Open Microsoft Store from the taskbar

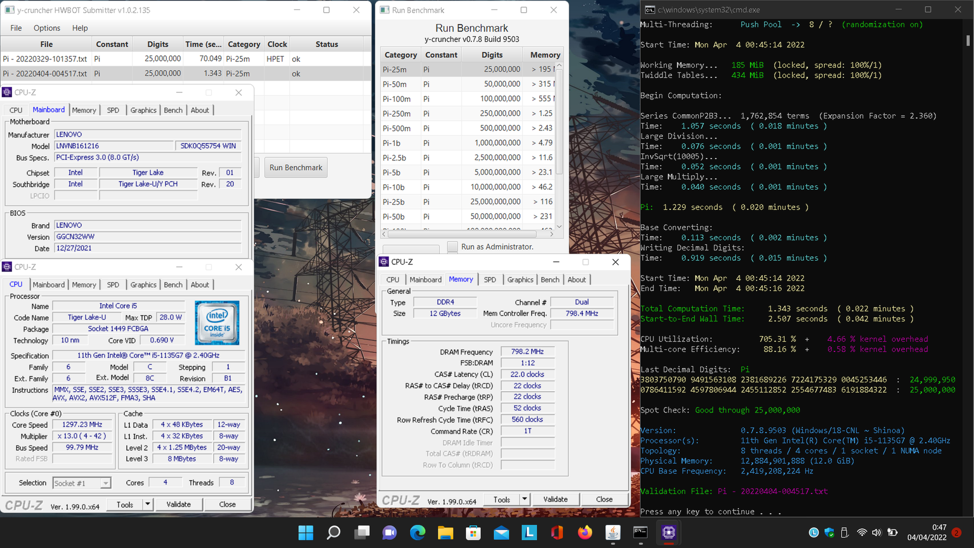coord(473,532)
